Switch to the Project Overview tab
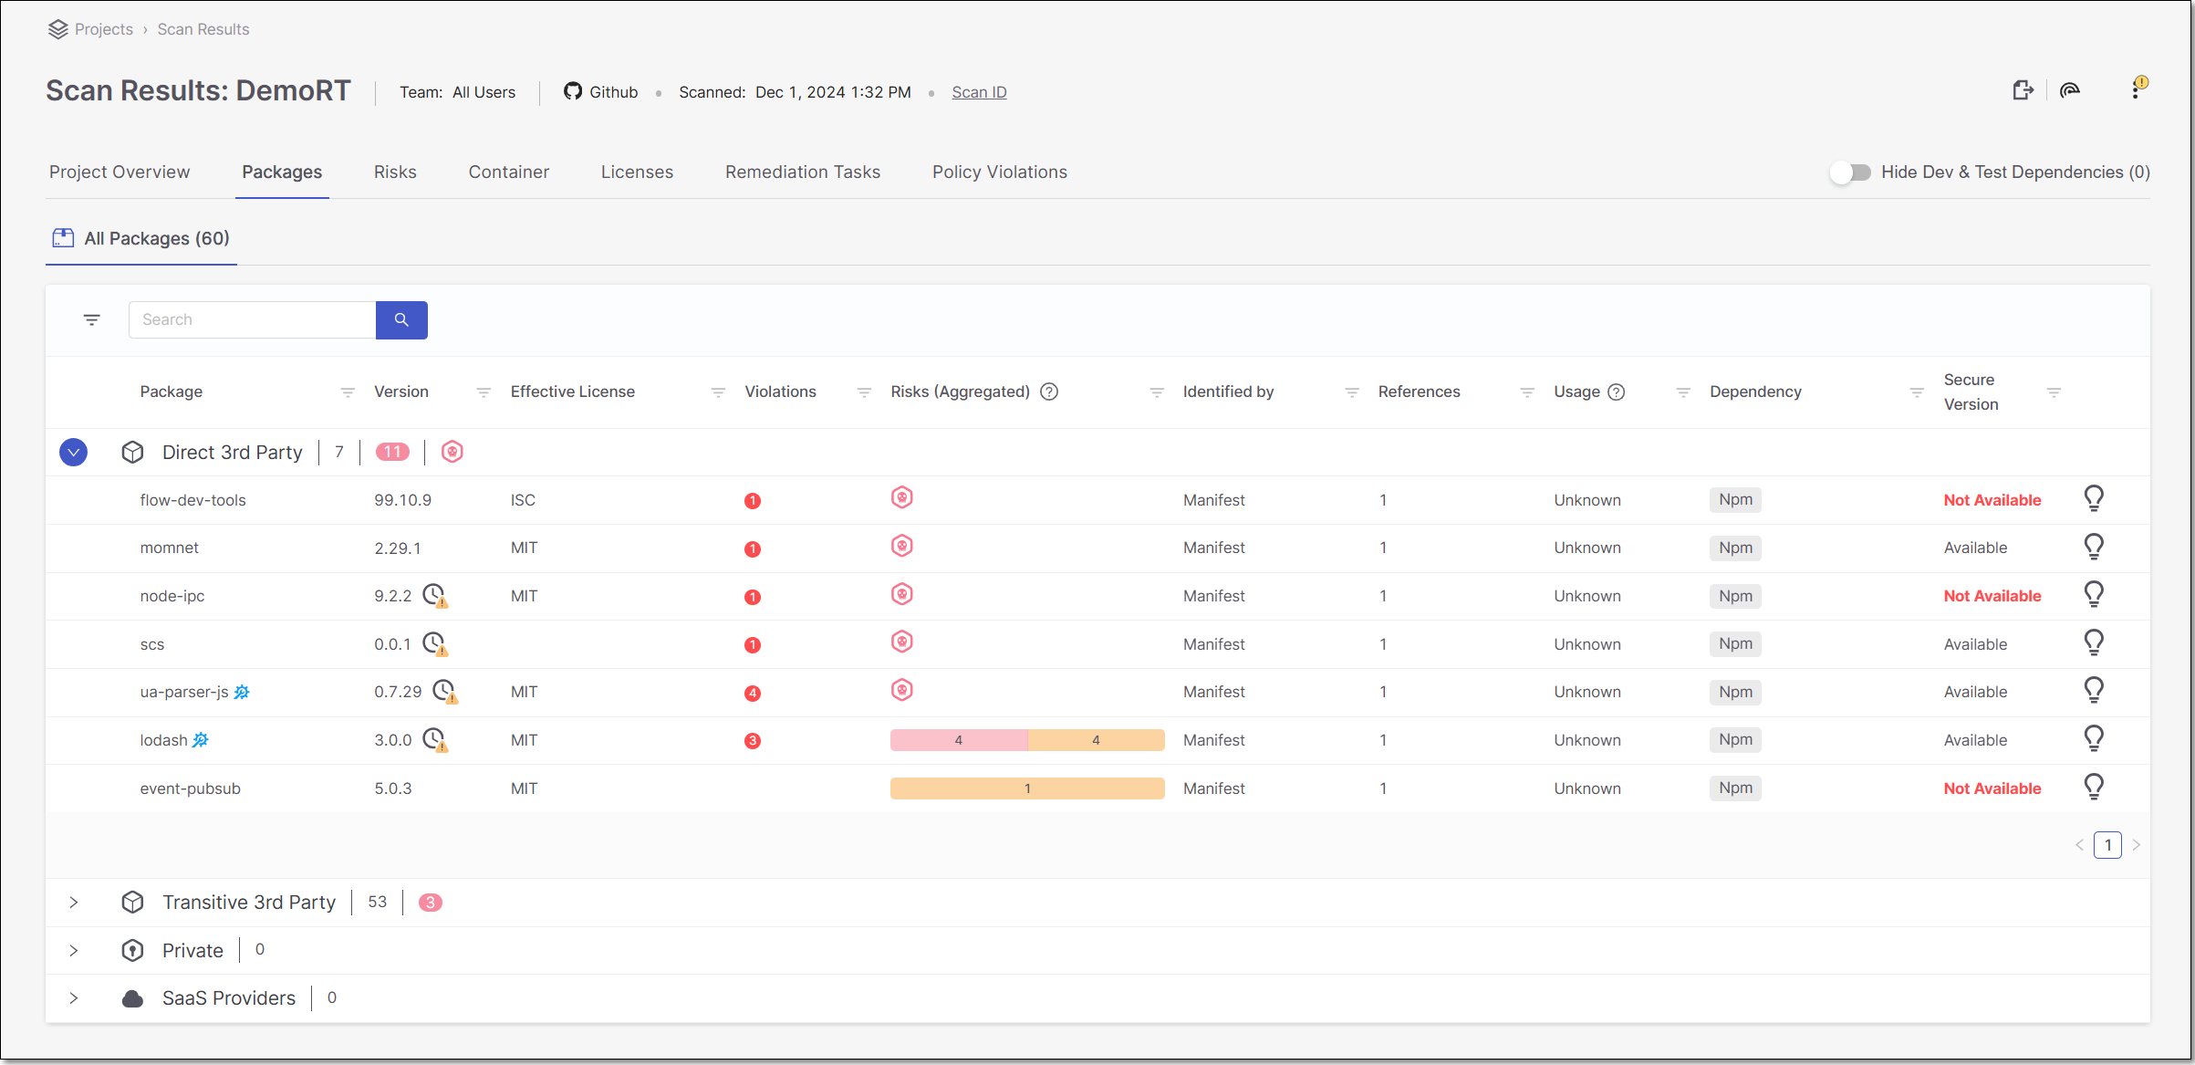 [x=120, y=172]
